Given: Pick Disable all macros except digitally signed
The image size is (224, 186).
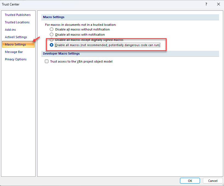Looking at the screenshot, I should (52, 40).
